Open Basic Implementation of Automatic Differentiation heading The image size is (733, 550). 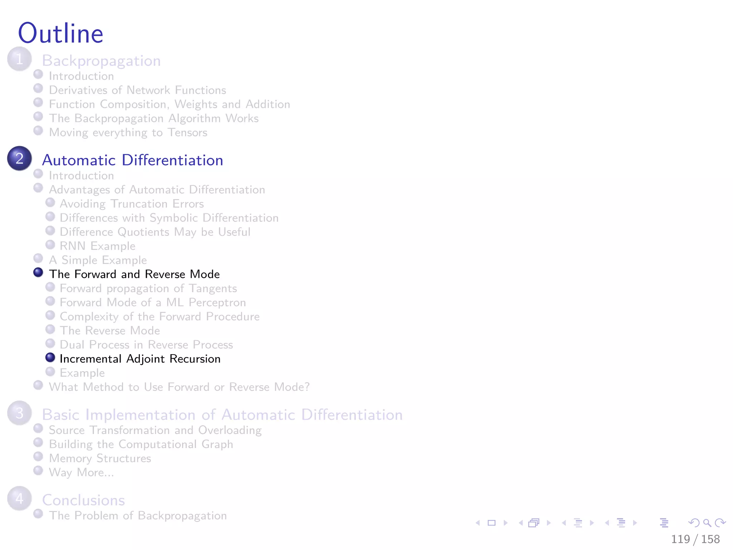(222, 415)
